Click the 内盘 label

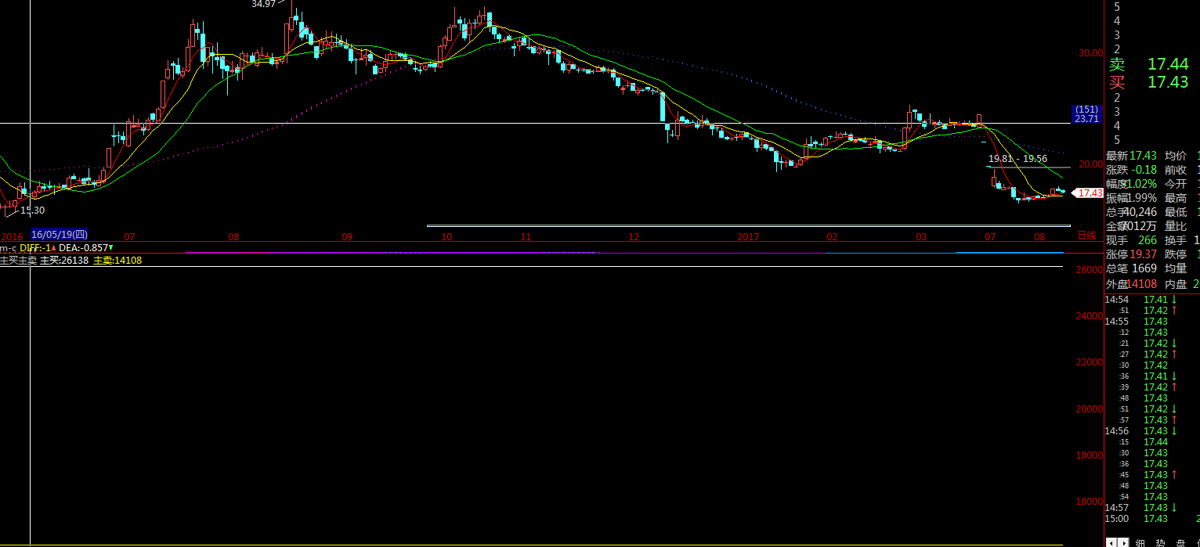1176,284
